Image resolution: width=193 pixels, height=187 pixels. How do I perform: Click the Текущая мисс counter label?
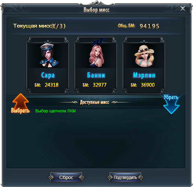39,26
